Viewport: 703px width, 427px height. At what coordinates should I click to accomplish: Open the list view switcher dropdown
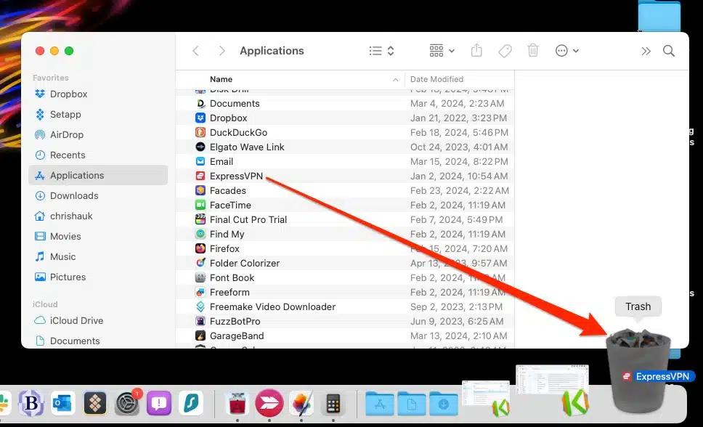[x=381, y=51]
